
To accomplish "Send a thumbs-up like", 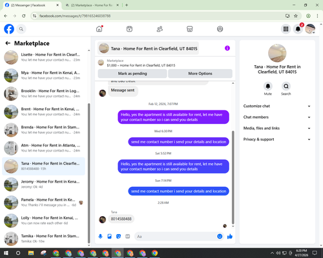I will click(x=230, y=237).
